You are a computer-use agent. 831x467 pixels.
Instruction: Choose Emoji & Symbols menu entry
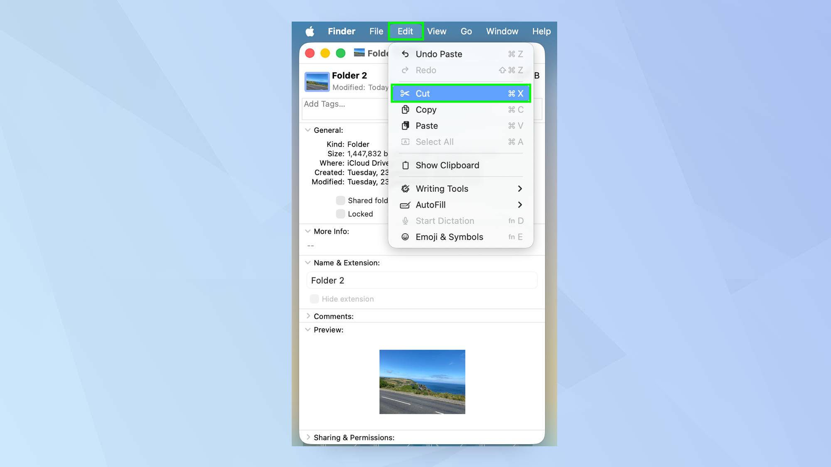449,237
